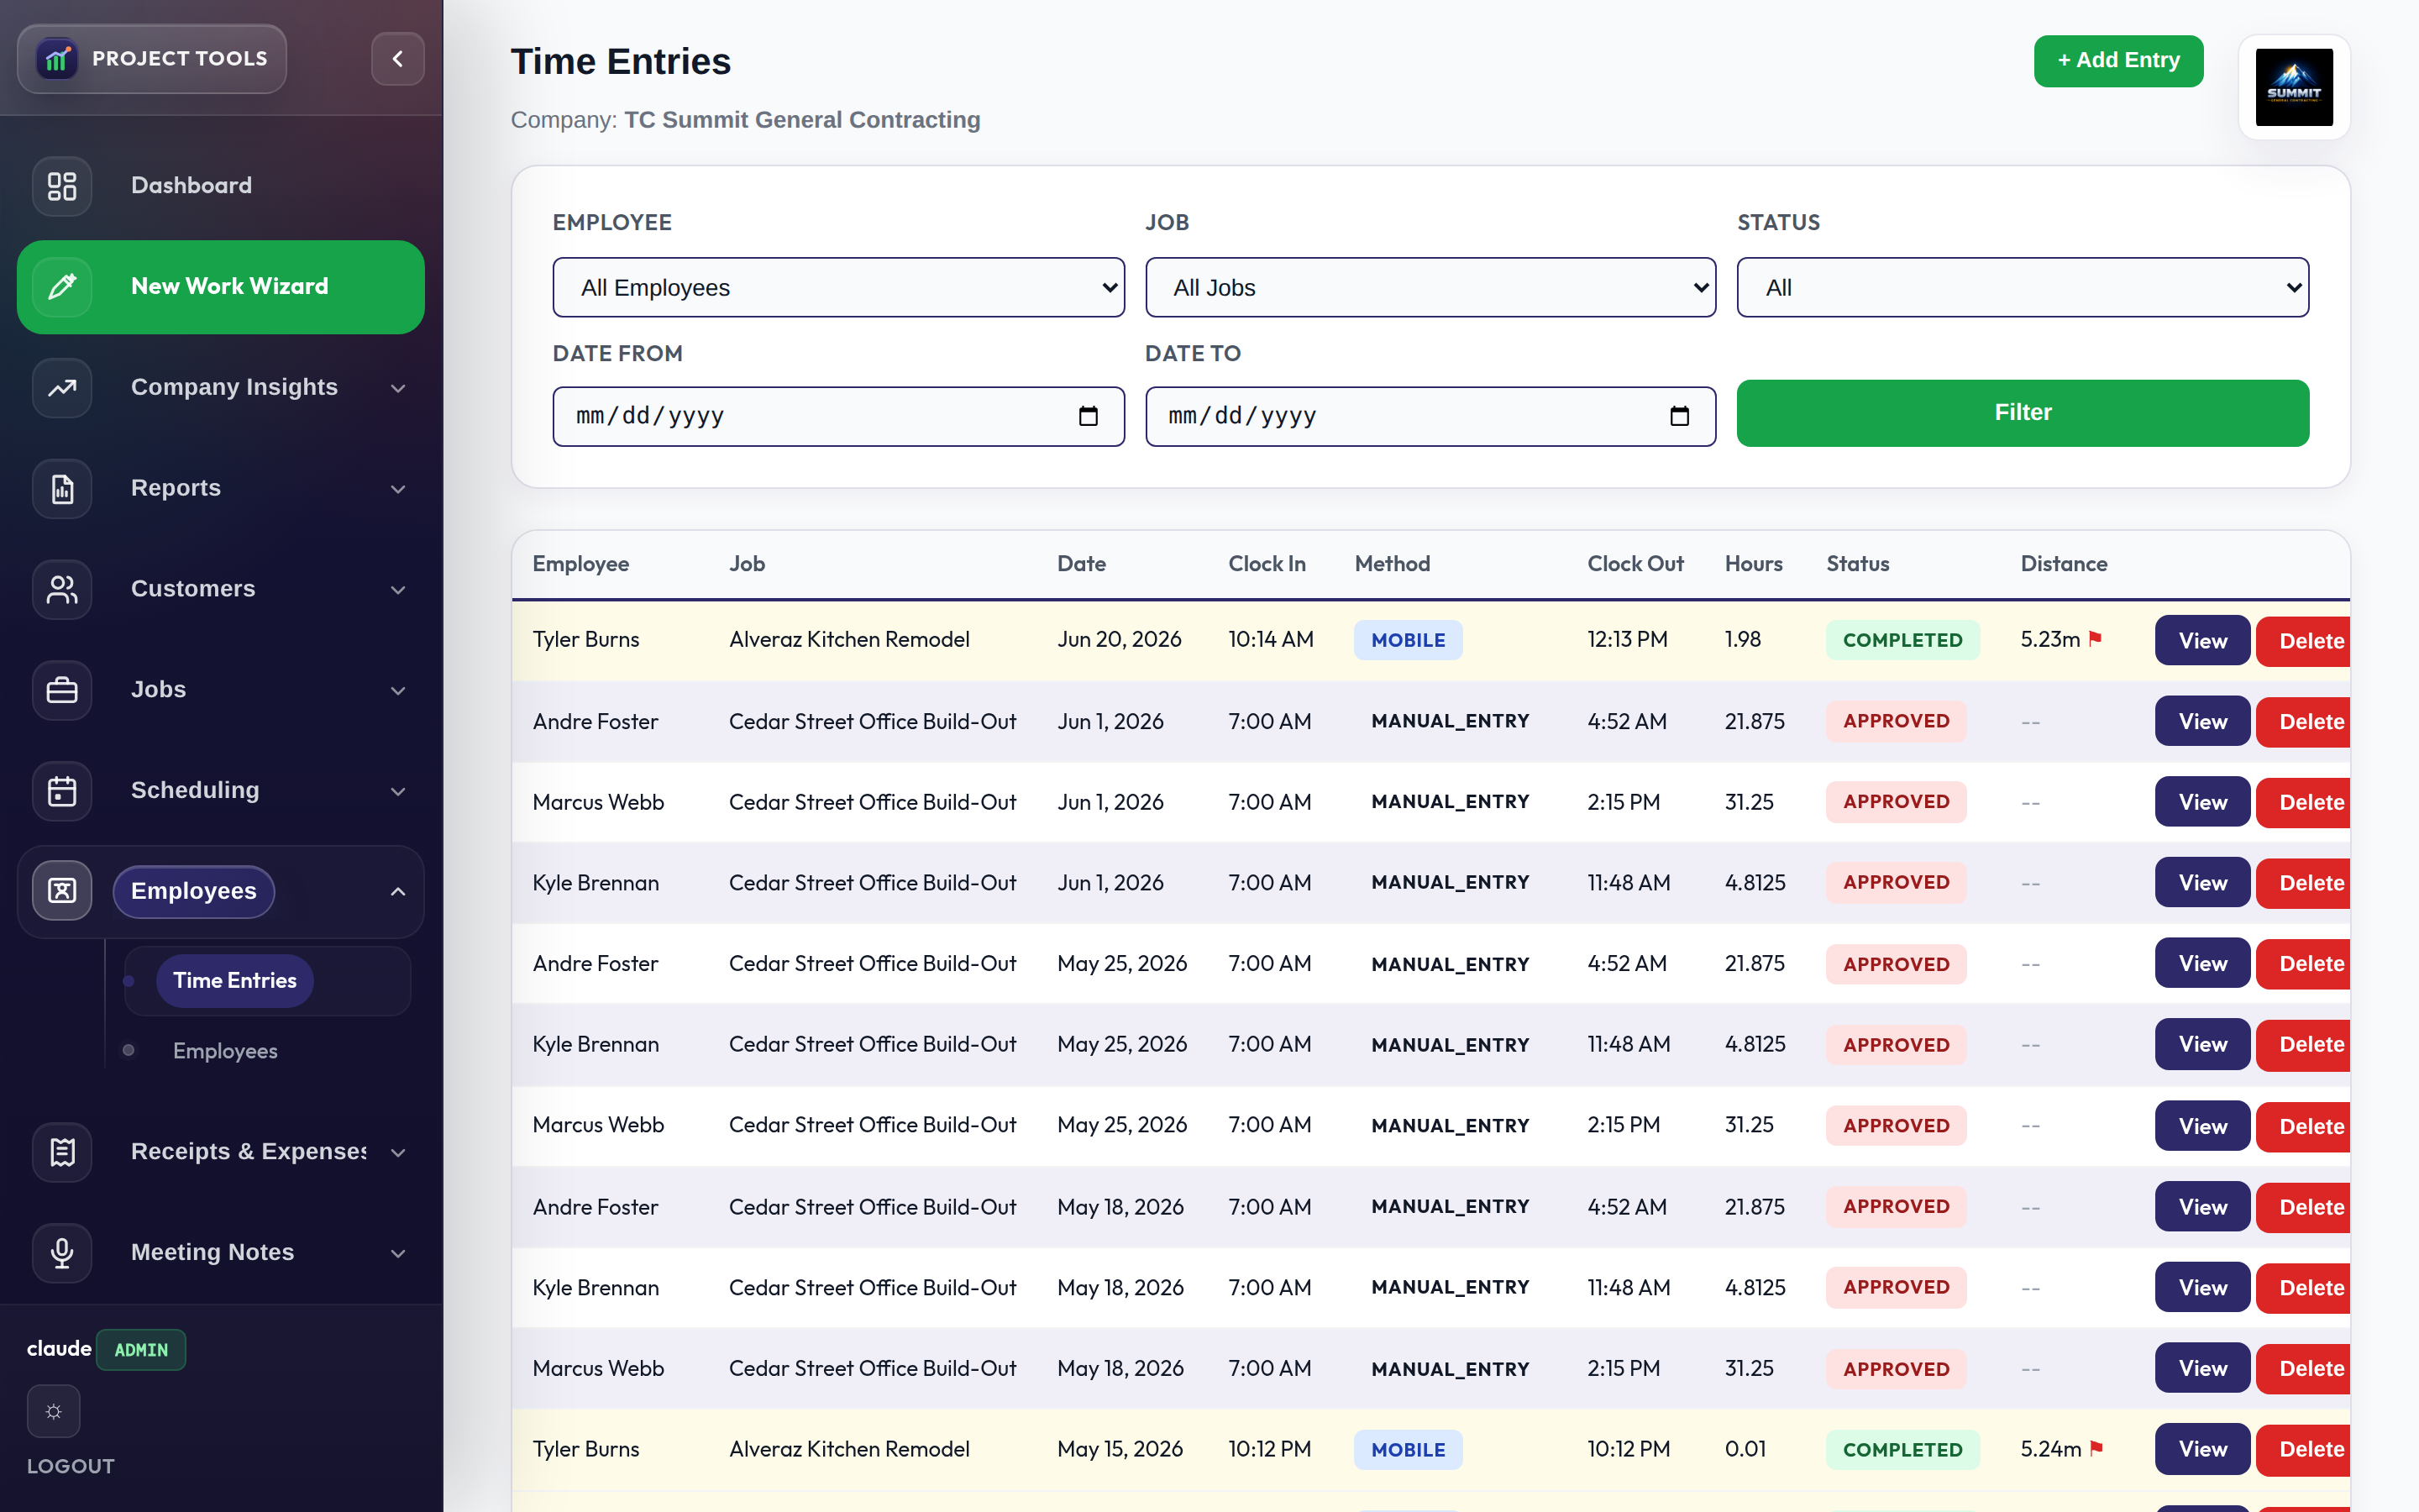The height and width of the screenshot is (1512, 2419).
Task: Expand the Receipts & Expenses chevron
Action: 398,1153
